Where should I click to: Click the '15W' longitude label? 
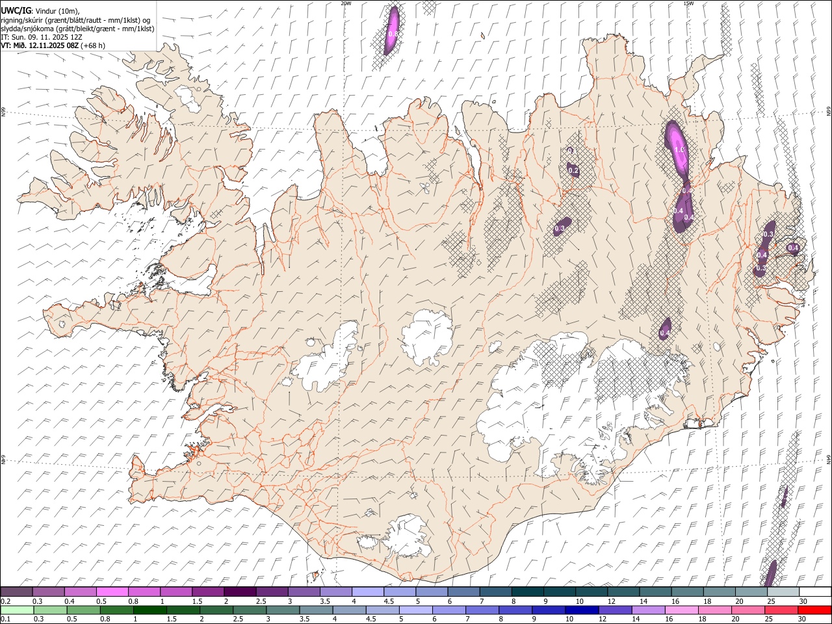click(x=688, y=3)
